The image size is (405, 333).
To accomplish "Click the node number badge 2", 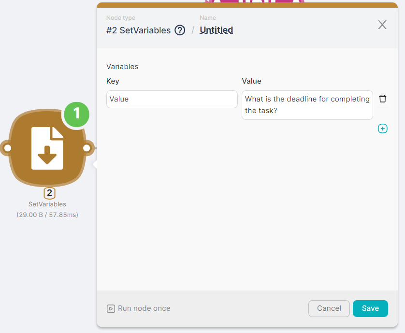I will (x=49, y=193).
